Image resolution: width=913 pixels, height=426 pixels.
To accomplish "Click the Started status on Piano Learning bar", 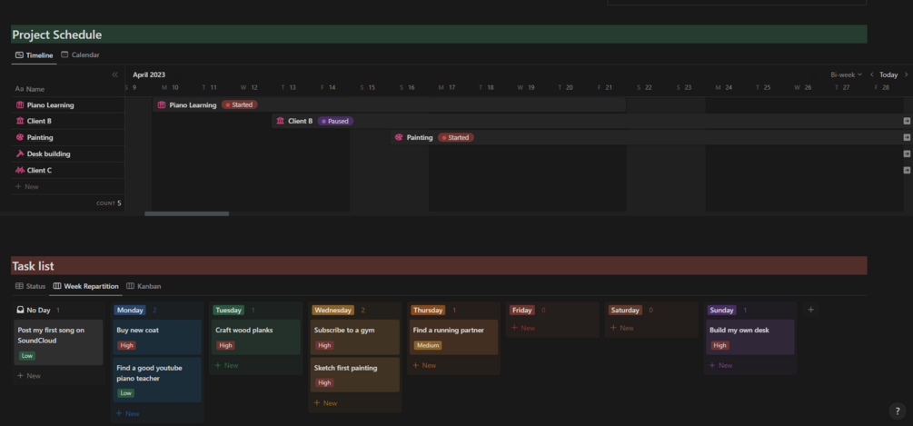I will [x=239, y=104].
